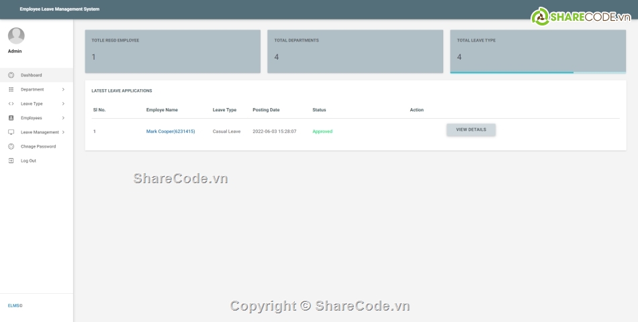
Task: Click the Leave Management monitor icon
Action: coord(11,132)
